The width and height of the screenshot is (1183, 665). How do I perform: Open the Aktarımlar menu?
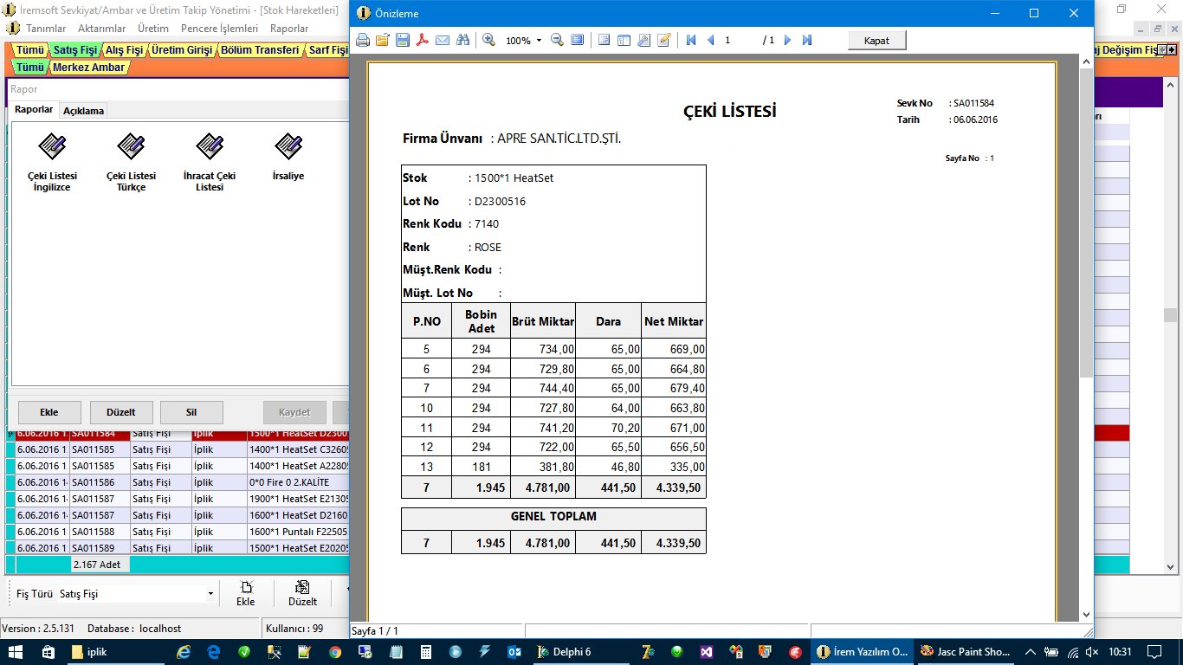click(x=102, y=29)
